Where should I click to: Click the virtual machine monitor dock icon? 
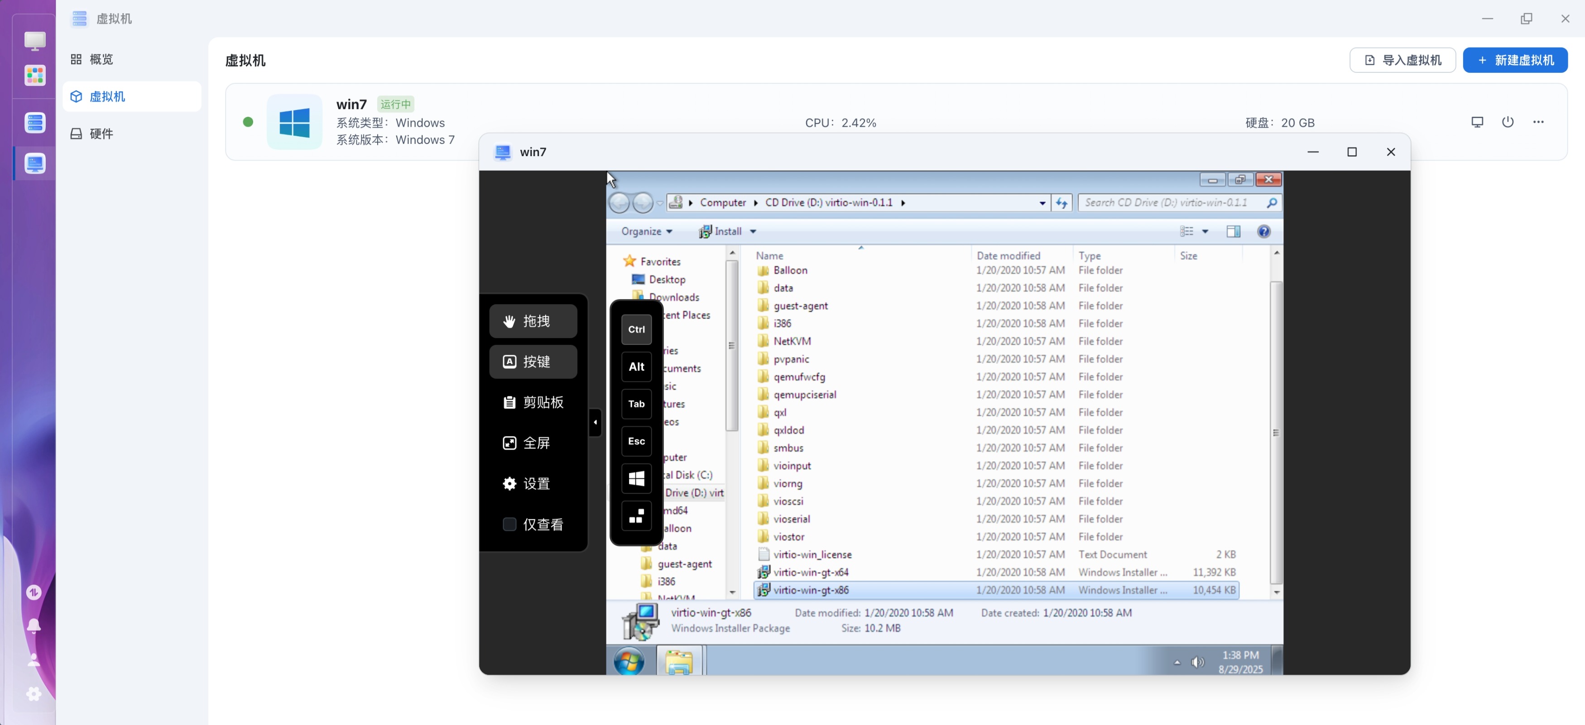click(34, 163)
